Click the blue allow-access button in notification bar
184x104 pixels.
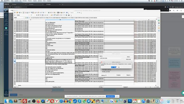click(110, 96)
